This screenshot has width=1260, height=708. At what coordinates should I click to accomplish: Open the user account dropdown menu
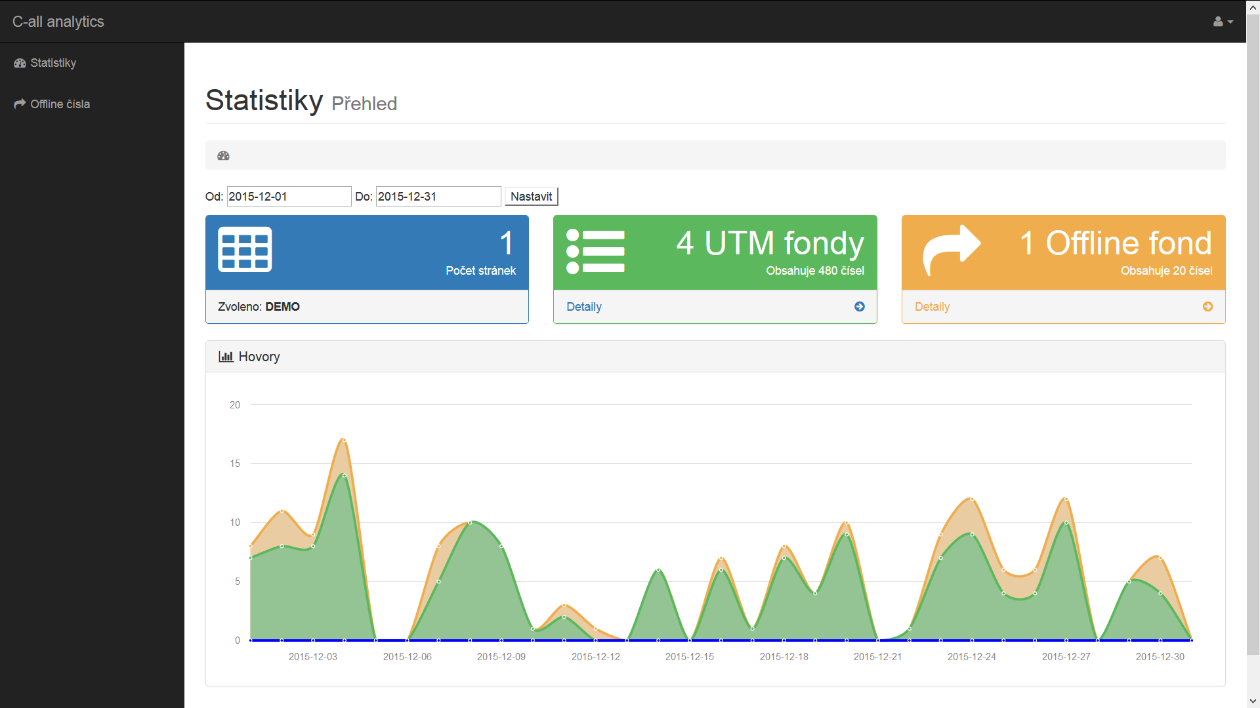tap(1223, 22)
